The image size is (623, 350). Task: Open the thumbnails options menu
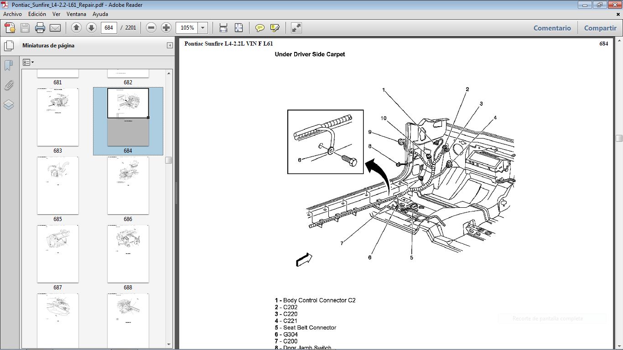pos(28,62)
